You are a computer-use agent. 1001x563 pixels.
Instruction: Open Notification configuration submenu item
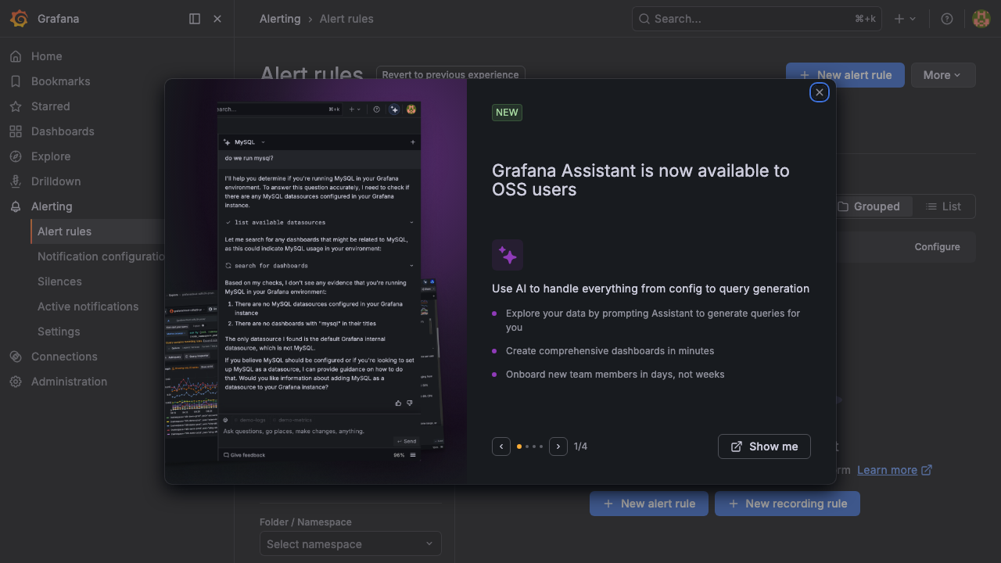tap(101, 256)
